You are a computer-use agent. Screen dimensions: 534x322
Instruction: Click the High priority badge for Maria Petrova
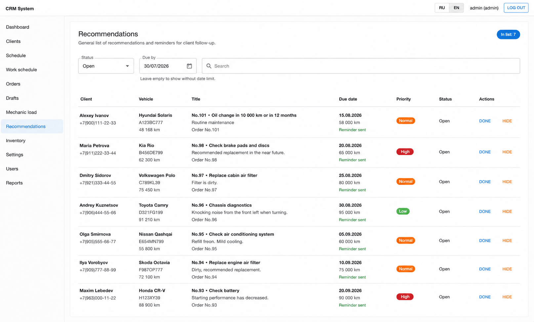point(405,152)
